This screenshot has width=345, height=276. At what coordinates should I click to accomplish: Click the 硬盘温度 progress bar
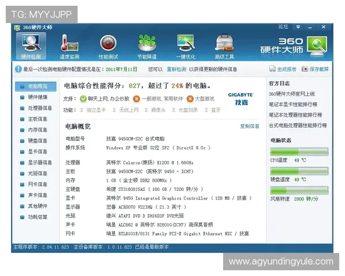tap(299, 171)
